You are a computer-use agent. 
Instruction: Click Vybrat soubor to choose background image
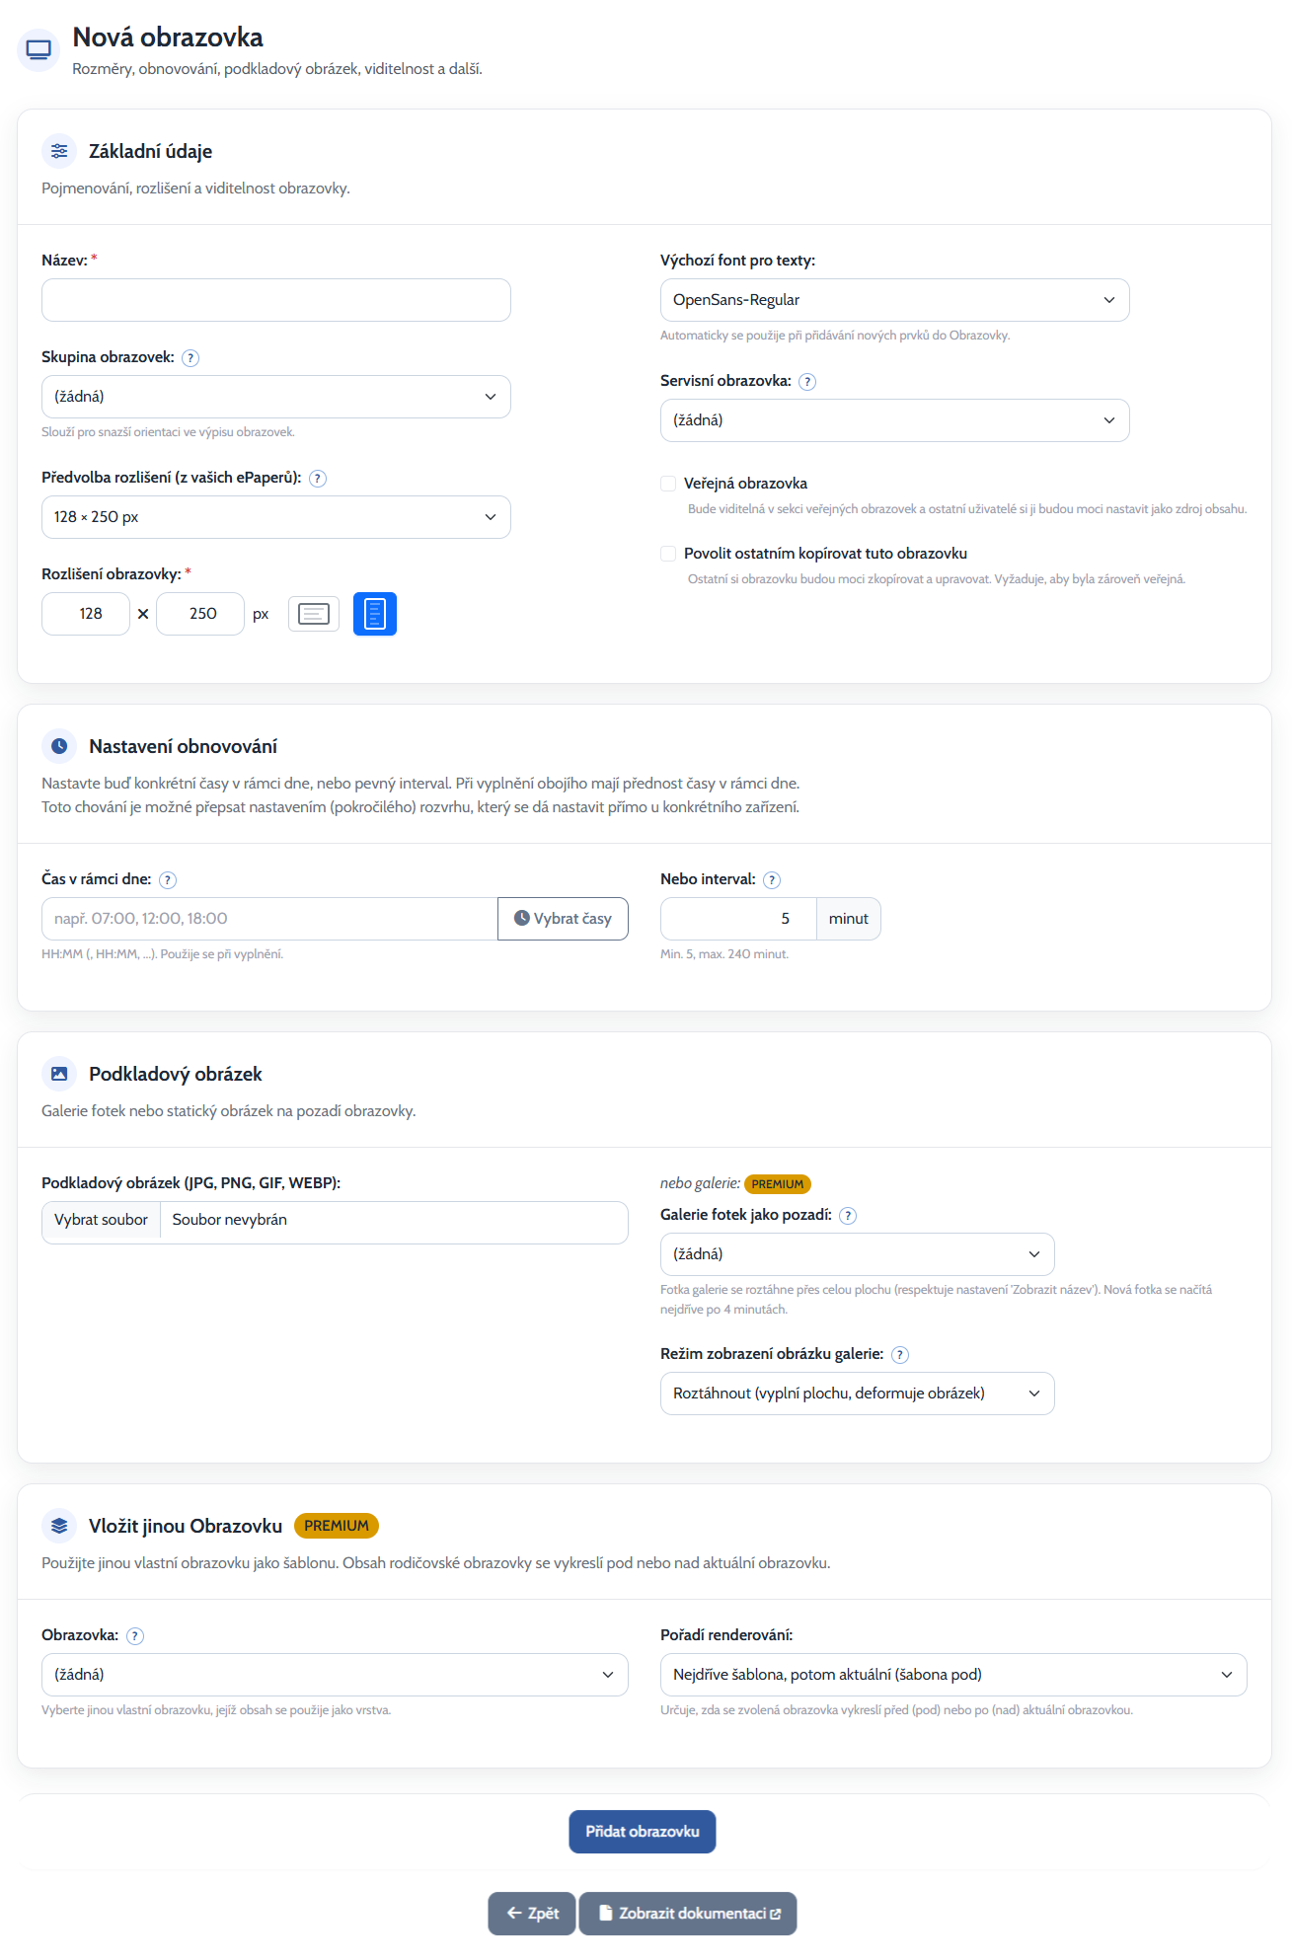click(x=101, y=1221)
